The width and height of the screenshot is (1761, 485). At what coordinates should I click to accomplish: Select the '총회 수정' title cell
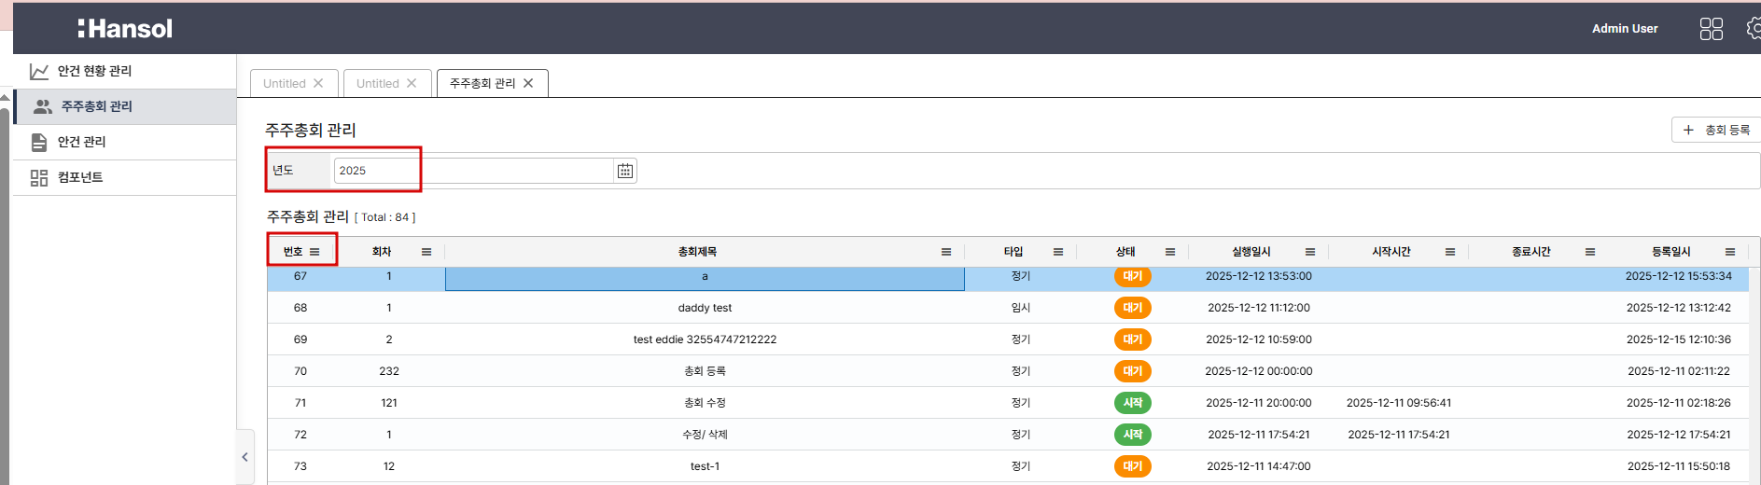tap(705, 403)
